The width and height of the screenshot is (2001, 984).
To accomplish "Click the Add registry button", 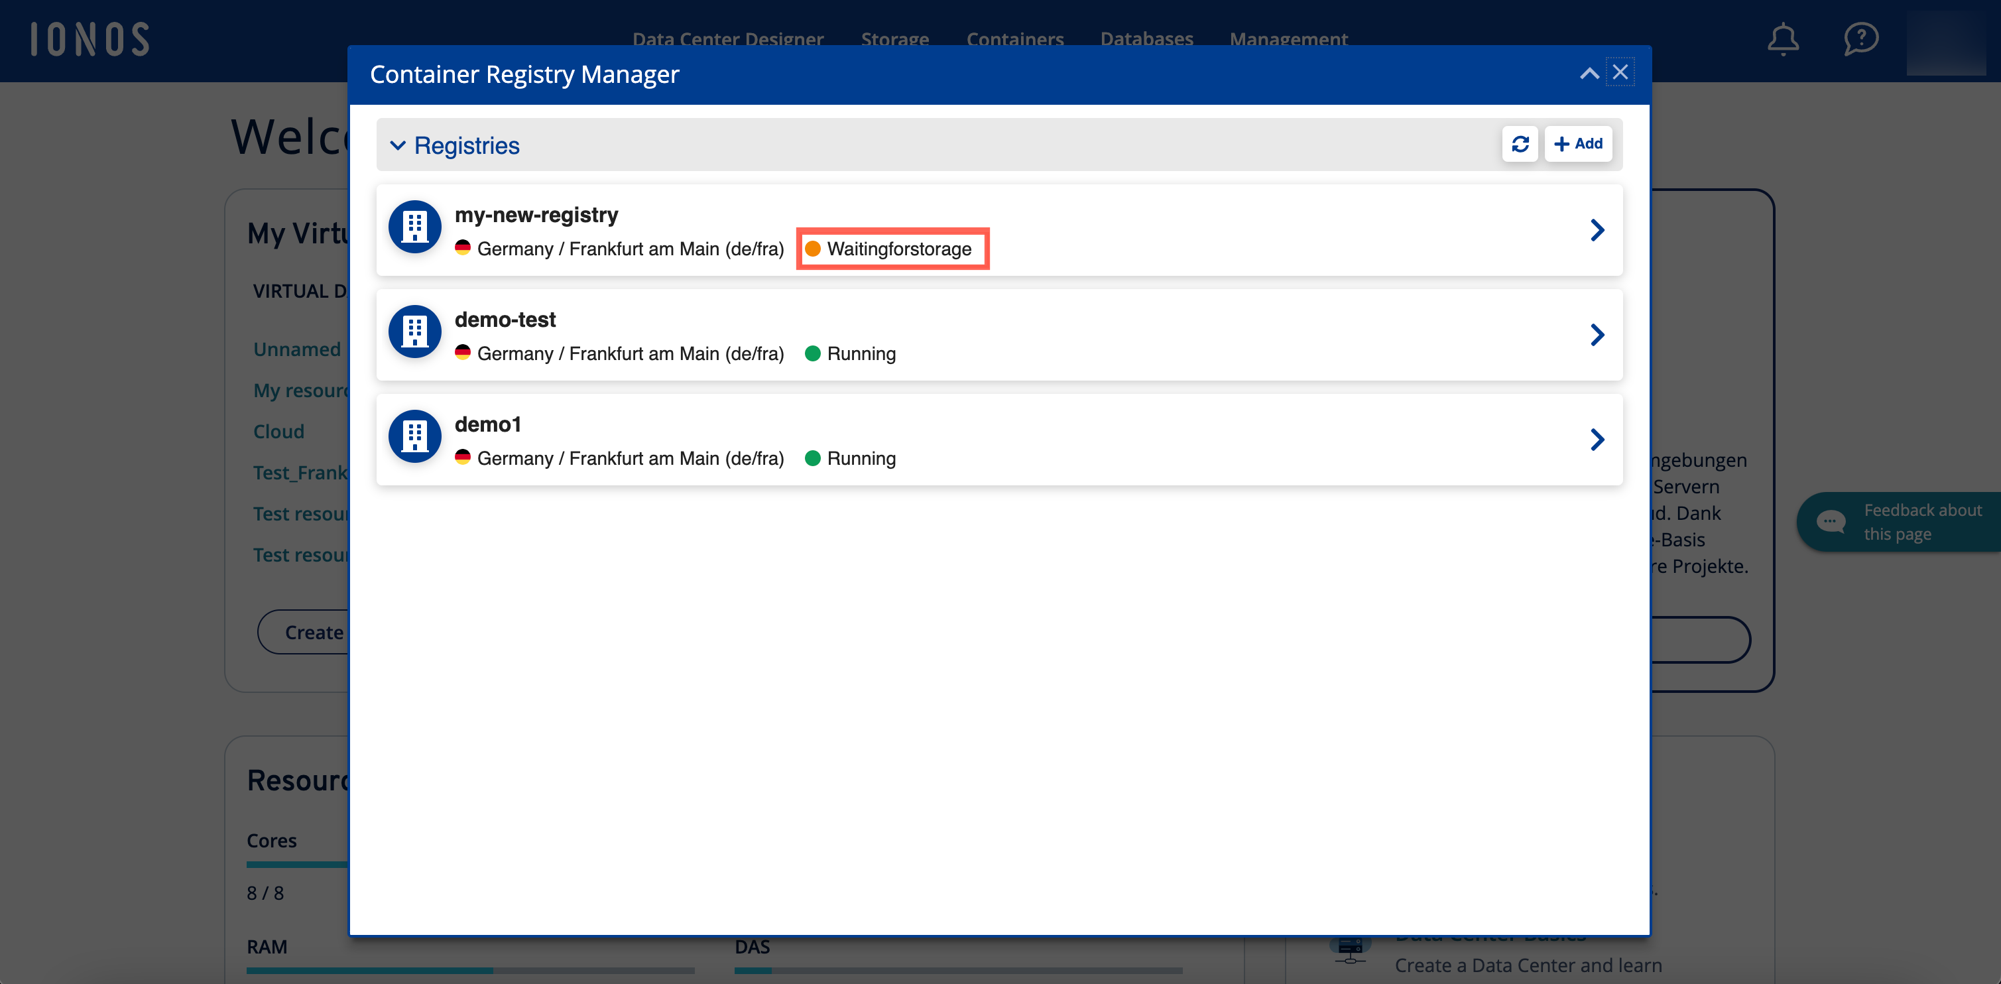I will (x=1577, y=145).
